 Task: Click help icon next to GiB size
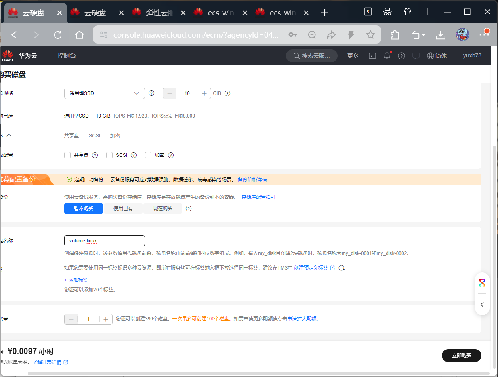tap(227, 93)
